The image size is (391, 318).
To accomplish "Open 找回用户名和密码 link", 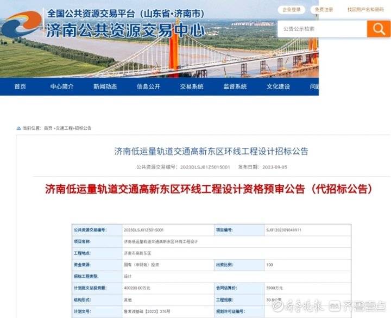I will tap(365, 10).
